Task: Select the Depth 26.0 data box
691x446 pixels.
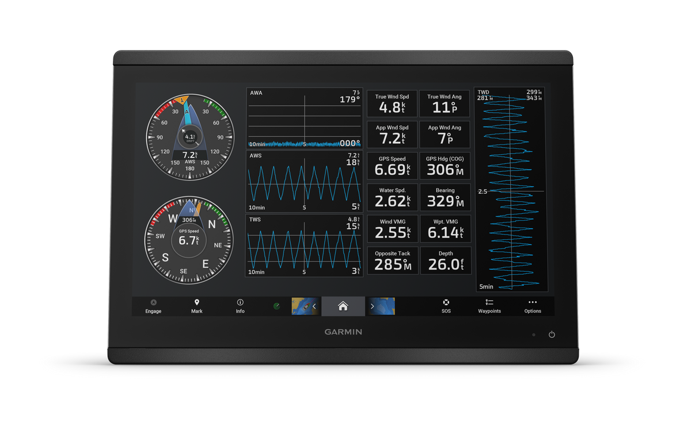Action: [x=445, y=261]
